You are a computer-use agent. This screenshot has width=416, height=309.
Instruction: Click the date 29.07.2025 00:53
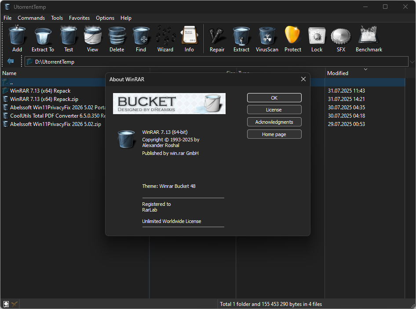tap(346, 124)
